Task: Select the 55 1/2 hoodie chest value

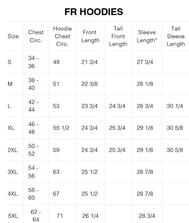Action: click(61, 128)
